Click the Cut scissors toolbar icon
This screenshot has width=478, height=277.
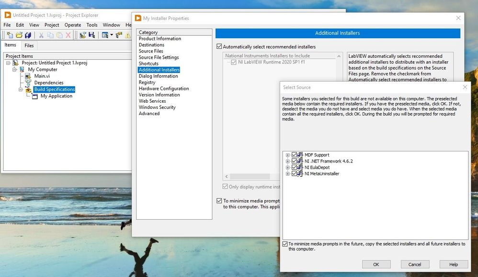[x=41, y=35]
